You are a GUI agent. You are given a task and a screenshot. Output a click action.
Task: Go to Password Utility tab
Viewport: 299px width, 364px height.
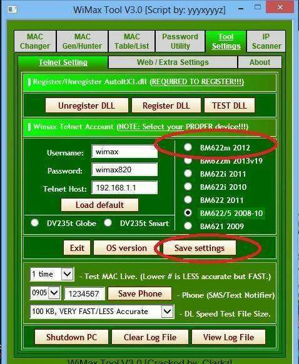click(180, 41)
